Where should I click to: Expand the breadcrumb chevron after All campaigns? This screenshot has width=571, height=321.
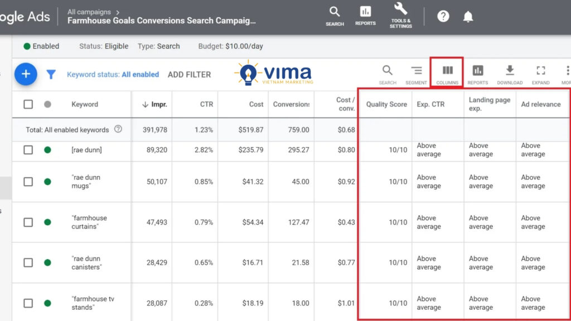click(x=118, y=12)
